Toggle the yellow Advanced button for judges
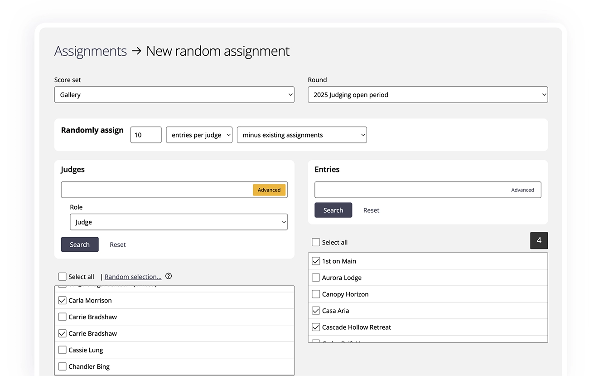This screenshot has height=376, width=589. point(269,190)
